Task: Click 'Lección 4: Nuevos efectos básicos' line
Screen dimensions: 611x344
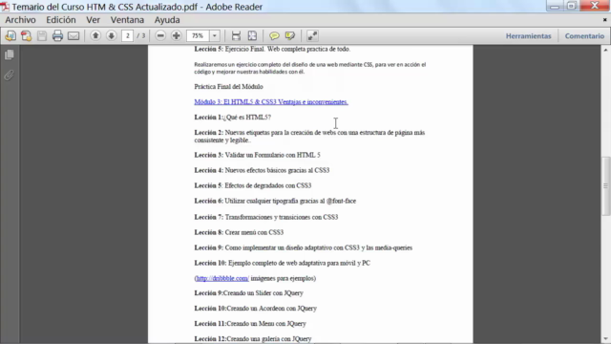Action: (262, 170)
